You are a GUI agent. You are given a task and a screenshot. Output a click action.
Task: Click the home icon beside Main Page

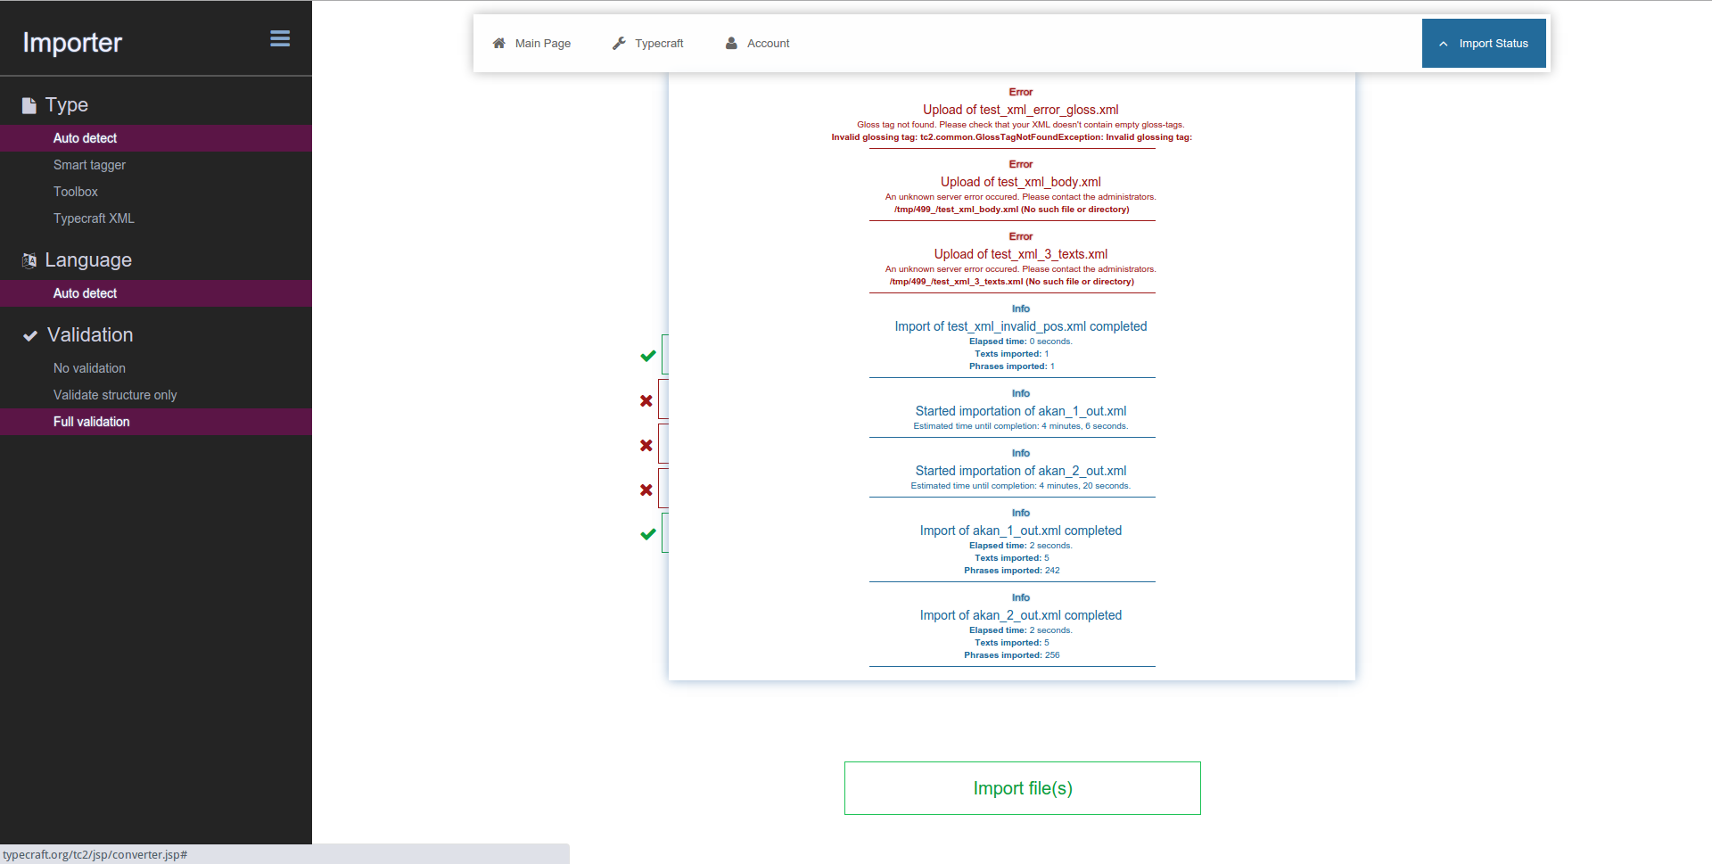coord(499,43)
